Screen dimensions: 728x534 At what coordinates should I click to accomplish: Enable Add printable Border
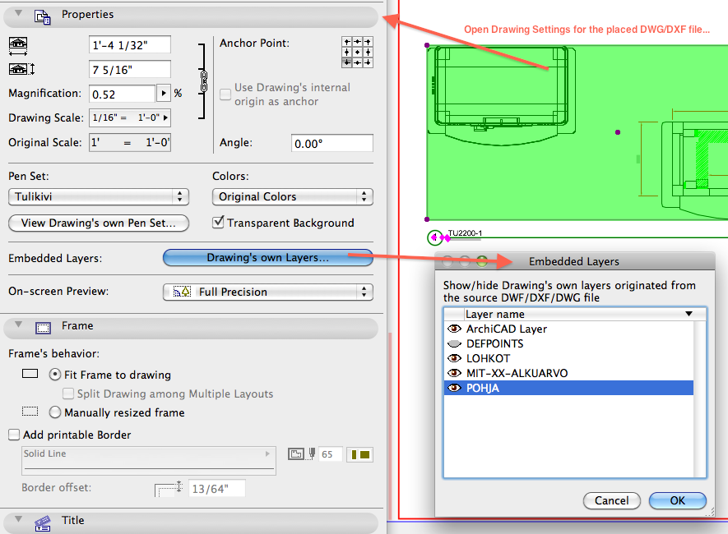[14, 435]
